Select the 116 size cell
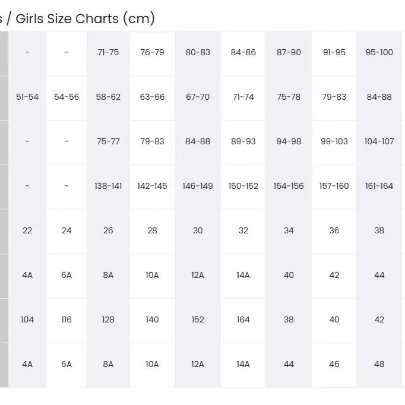Viewport: 405px width, 405px height. (x=67, y=321)
